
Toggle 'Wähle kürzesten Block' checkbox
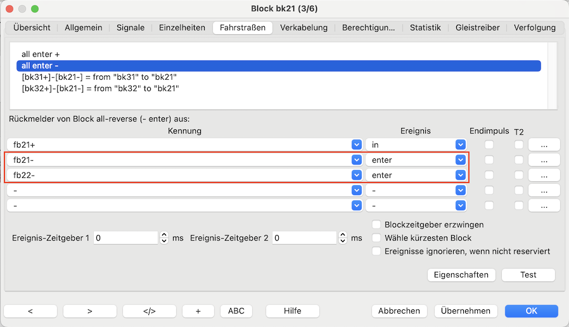(x=376, y=238)
